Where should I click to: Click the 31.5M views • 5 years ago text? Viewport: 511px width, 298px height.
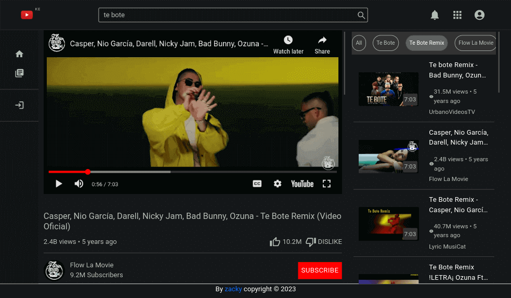(455, 96)
